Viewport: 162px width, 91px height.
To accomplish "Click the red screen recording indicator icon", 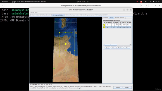I will pos(141,2).
